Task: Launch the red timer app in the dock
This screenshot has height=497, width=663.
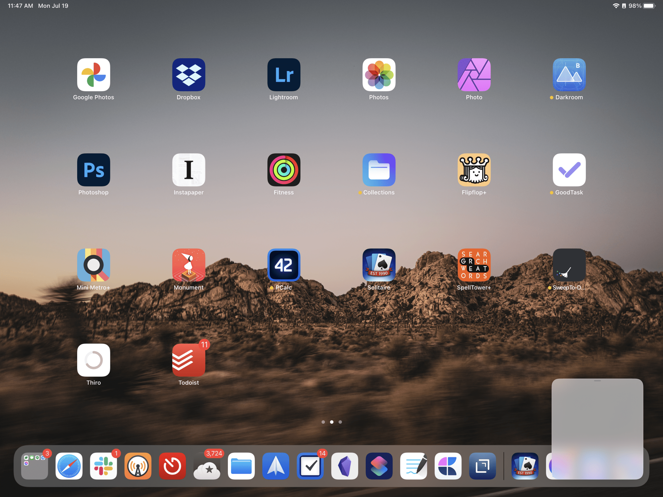Action: pyautogui.click(x=172, y=466)
